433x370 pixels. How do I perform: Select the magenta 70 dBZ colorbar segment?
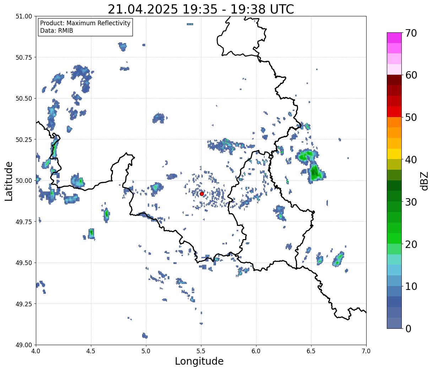394,38
